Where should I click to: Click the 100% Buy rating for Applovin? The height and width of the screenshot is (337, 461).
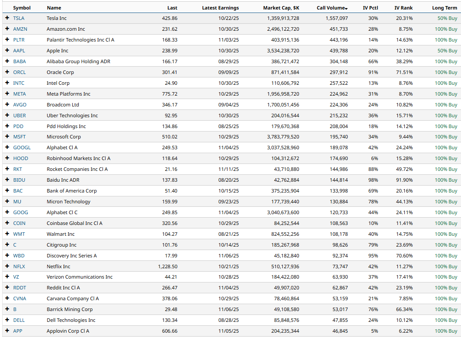[x=446, y=331]
